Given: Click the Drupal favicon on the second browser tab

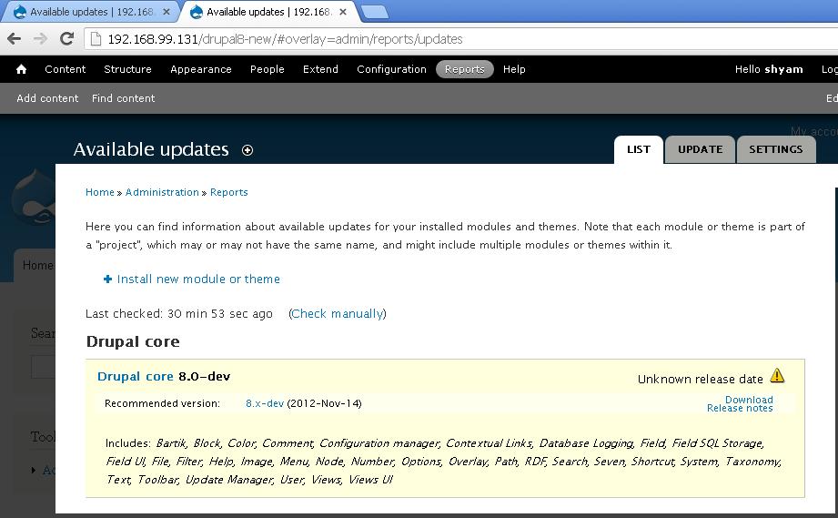Looking at the screenshot, I should coord(197,12).
